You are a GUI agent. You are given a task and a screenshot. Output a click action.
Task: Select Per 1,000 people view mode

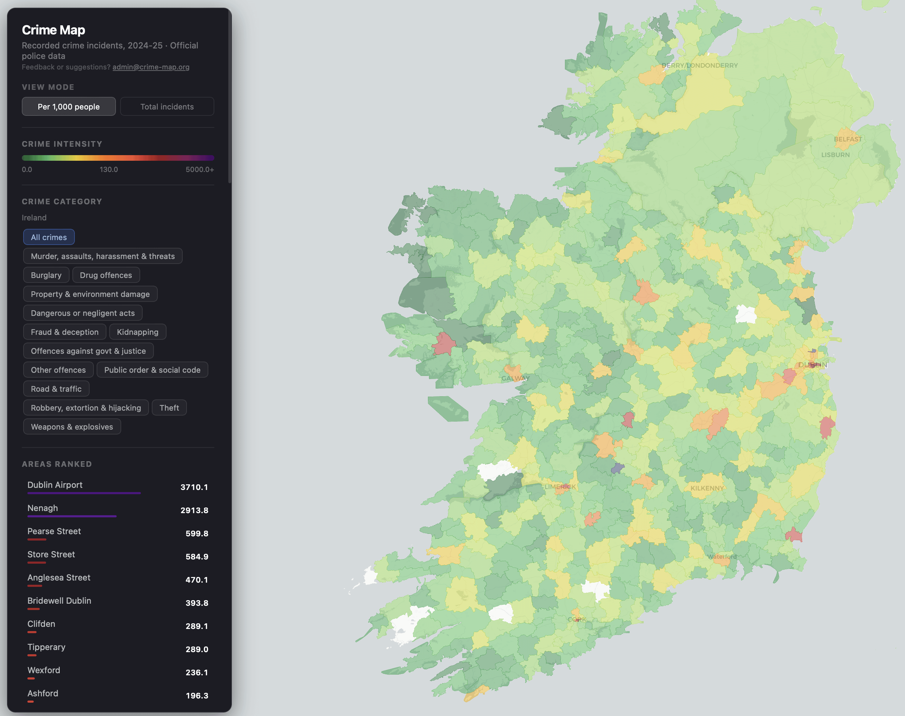[69, 106]
